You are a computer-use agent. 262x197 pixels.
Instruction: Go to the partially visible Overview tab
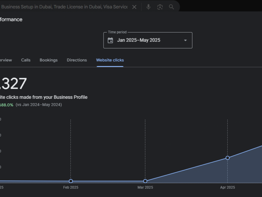(6, 60)
